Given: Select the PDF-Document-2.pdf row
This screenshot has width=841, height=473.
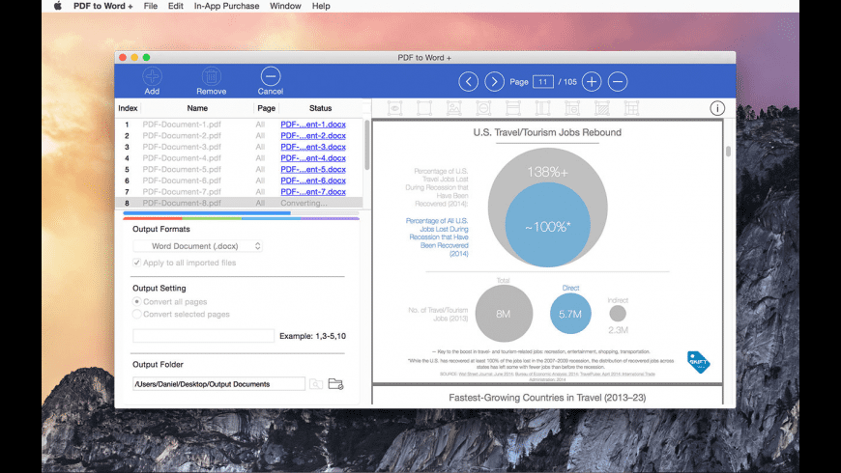Looking at the screenshot, I should (x=239, y=135).
